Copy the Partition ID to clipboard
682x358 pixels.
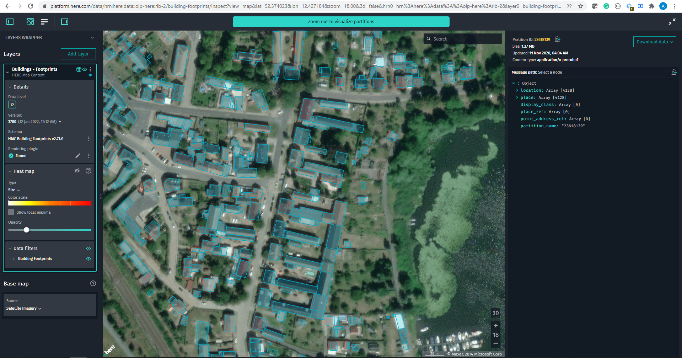point(558,39)
